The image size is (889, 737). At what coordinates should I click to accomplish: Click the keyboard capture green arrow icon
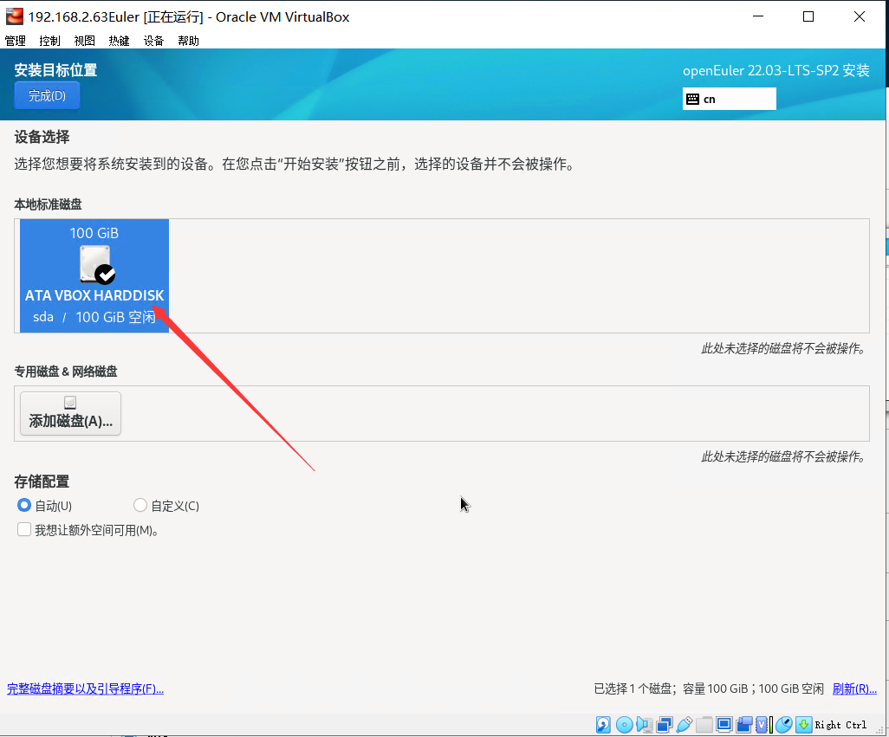[x=804, y=725]
